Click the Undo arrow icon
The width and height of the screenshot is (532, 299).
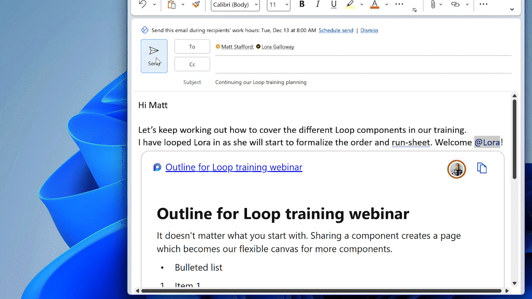[x=143, y=5]
